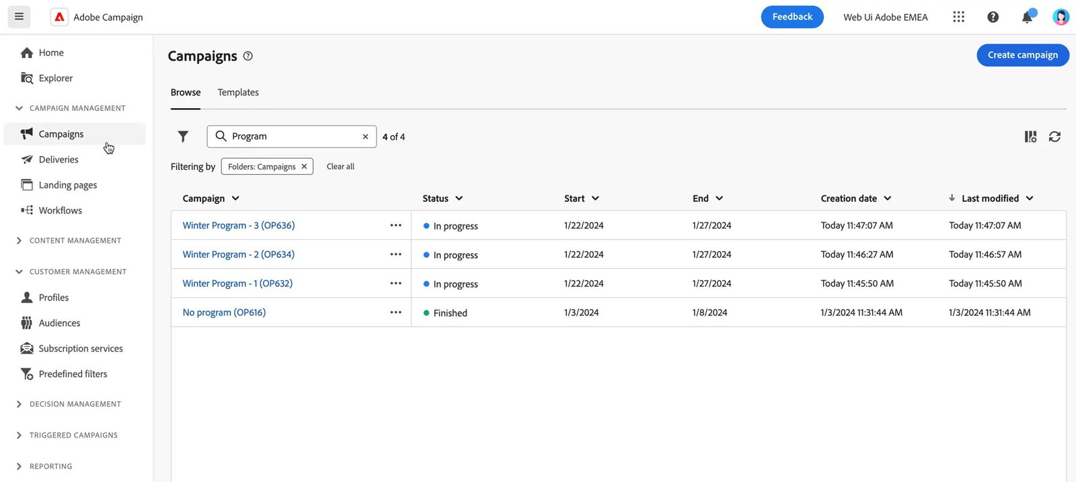Viewport: 1076px width, 482px height.
Task: Open more actions for Winter Program - 2
Action: pos(395,254)
